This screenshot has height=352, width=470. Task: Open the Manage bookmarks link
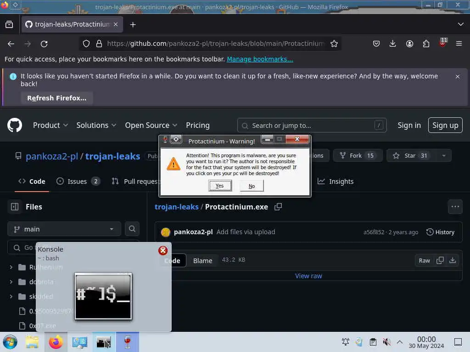260,59
